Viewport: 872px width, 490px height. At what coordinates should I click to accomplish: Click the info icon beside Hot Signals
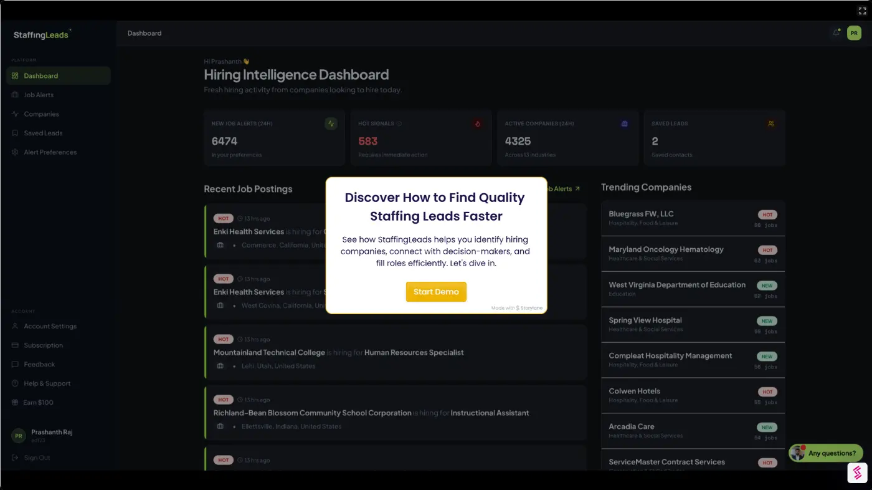(x=399, y=123)
